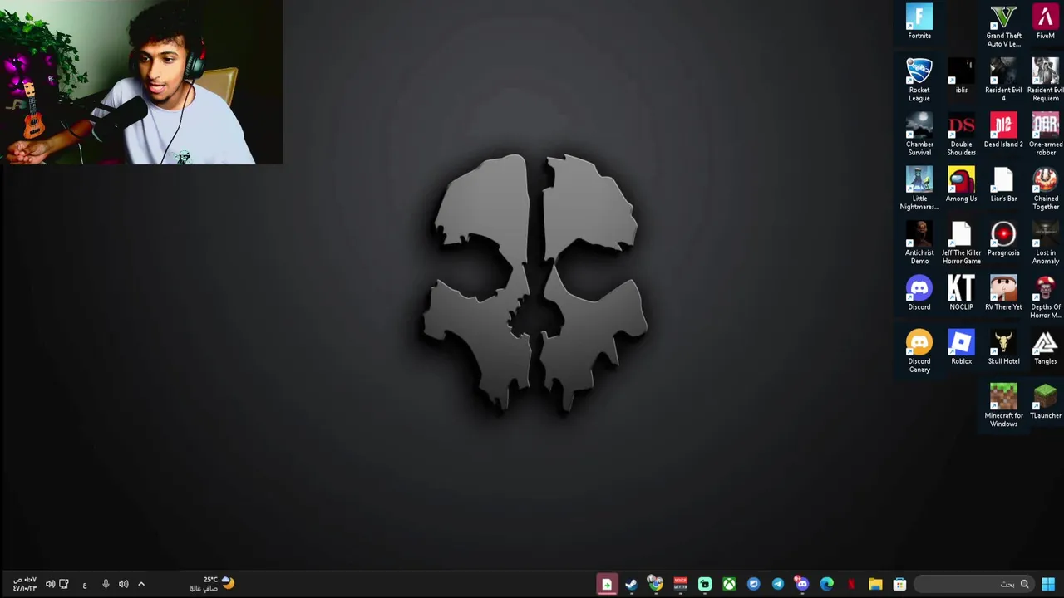Open the teal Streamlabs taskbar icon

click(704, 584)
